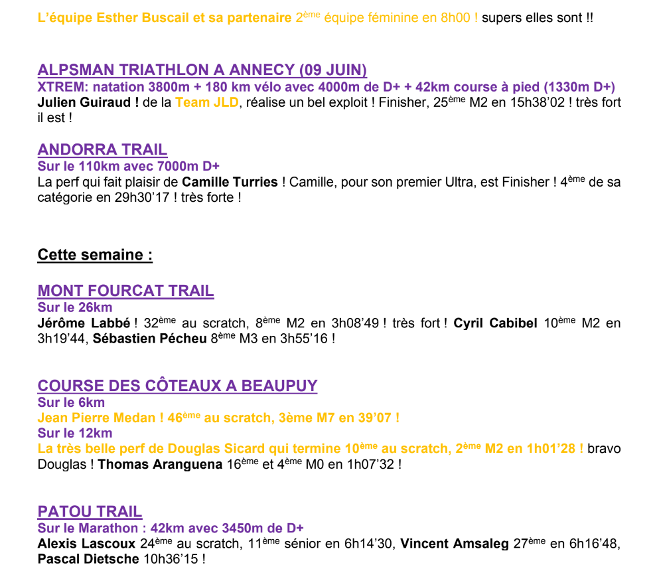Click the heading 'ALPSMAN TRIATHLON A ANNECY (09 JUIN)'
Image resolution: width=657 pixels, height=567 pixels.
[202, 70]
